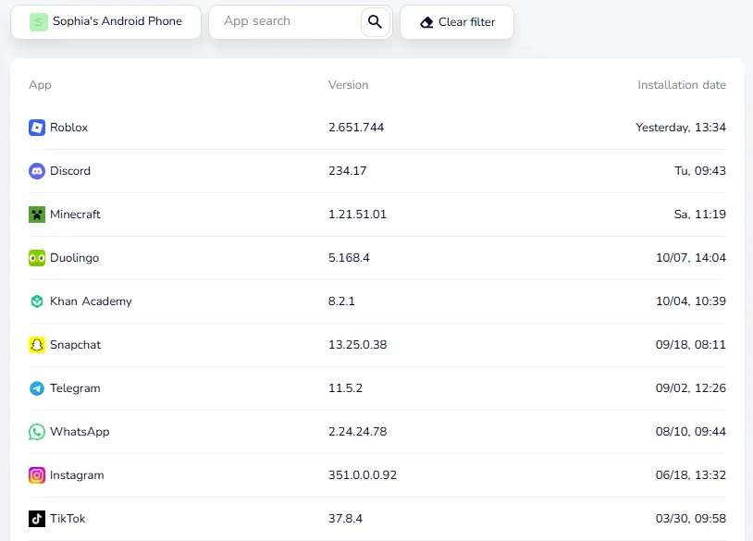Screen dimensions: 753x541
Task: Click the WhatsApp icon
Action: [x=37, y=432]
